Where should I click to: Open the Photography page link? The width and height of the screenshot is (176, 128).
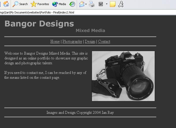click(72, 41)
